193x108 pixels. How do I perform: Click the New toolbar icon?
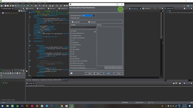pos(2,6)
